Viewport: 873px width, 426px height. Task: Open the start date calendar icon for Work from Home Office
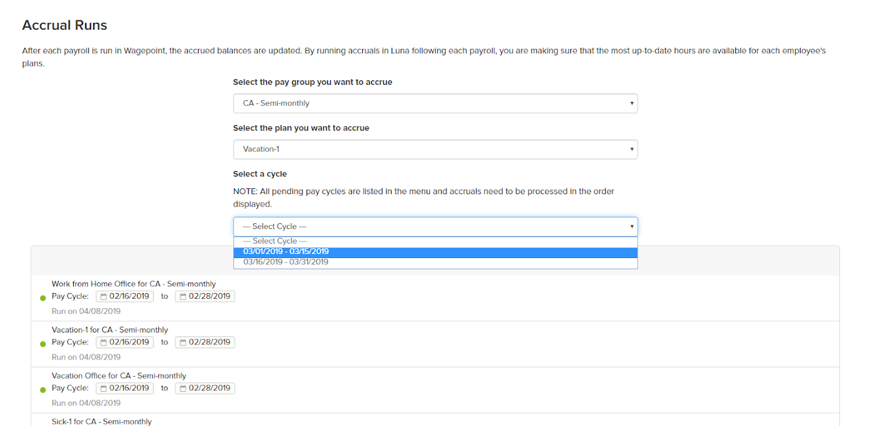(104, 296)
